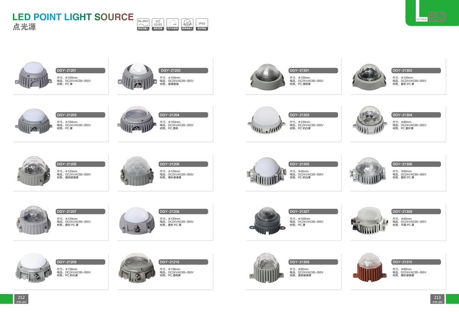Click the DGY-21208 model label
Viewport: 459px width, 312px height.
point(183,212)
